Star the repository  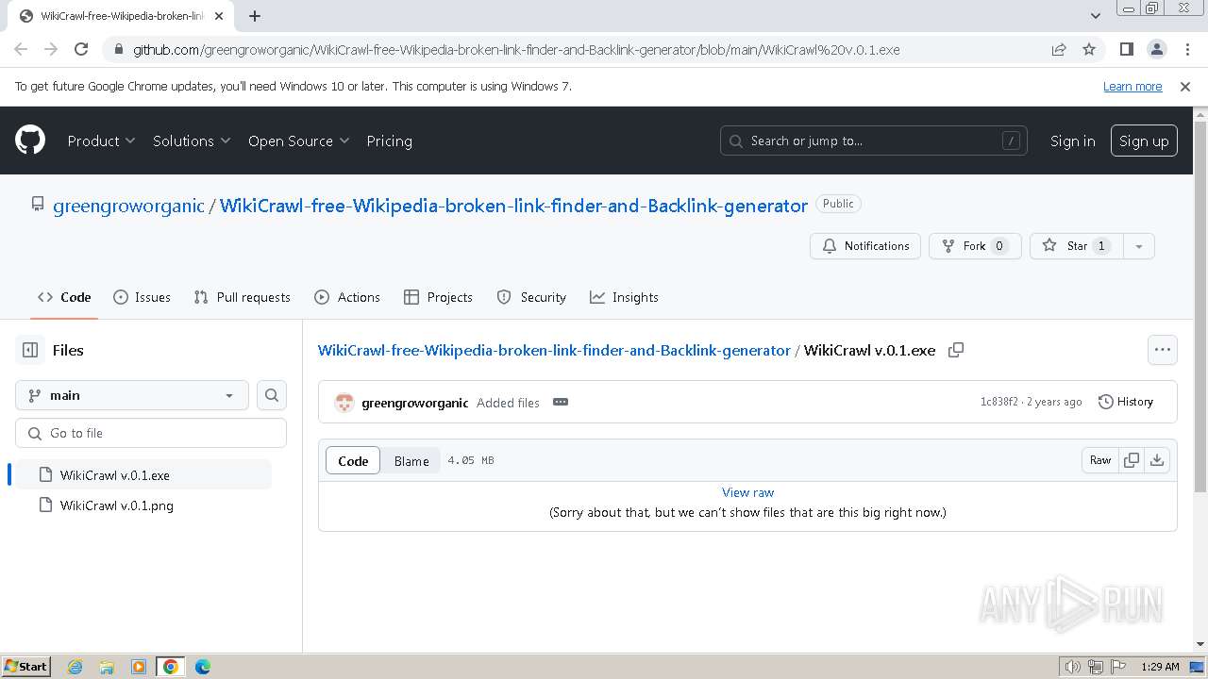pos(1077,246)
